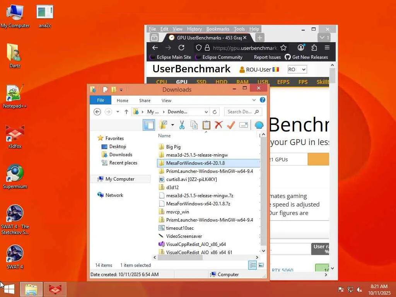Switch to Large icons view in status bar

pyautogui.click(x=261, y=265)
